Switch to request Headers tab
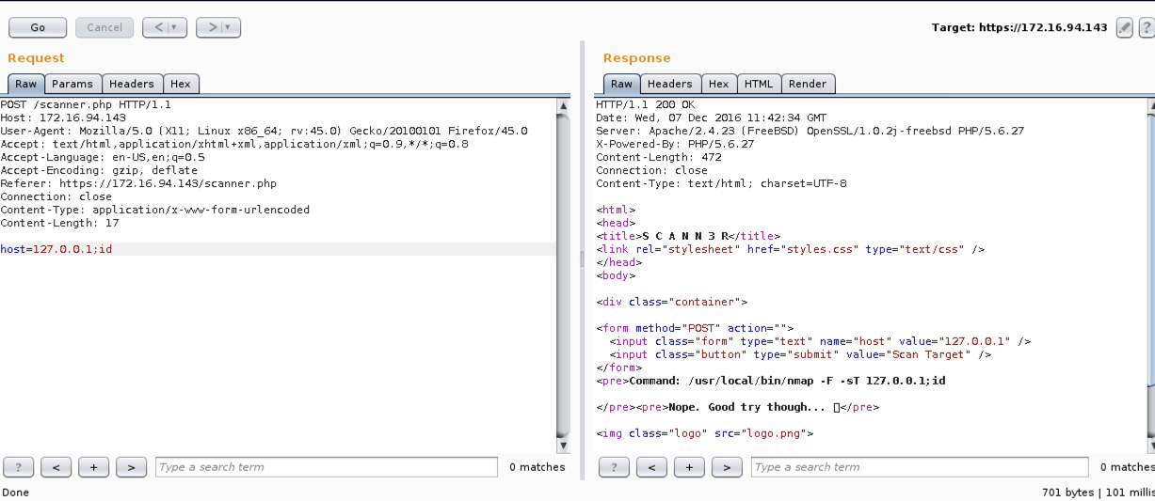 pyautogui.click(x=132, y=84)
